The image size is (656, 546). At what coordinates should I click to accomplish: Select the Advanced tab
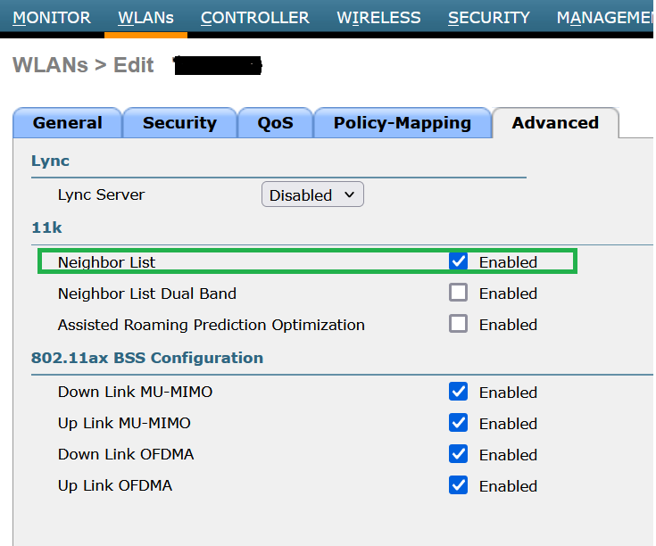click(555, 123)
